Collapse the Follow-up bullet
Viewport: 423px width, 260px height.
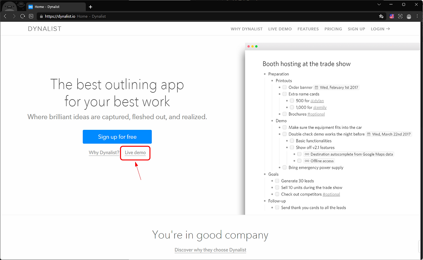click(x=265, y=201)
